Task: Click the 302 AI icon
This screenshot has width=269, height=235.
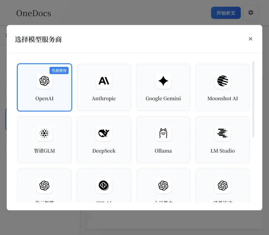Action: [104, 185]
